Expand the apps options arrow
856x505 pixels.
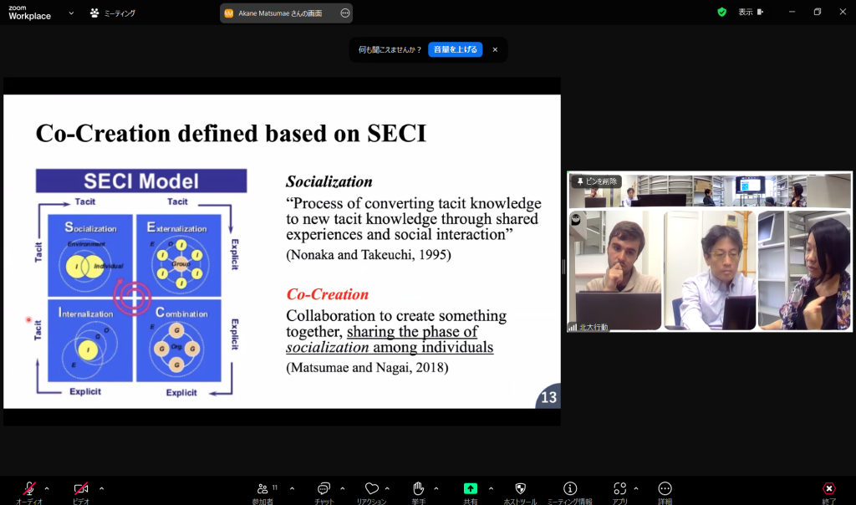point(636,488)
